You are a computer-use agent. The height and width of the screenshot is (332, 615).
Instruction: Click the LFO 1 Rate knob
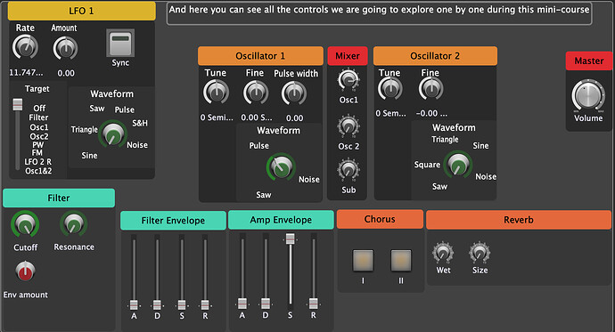click(26, 47)
